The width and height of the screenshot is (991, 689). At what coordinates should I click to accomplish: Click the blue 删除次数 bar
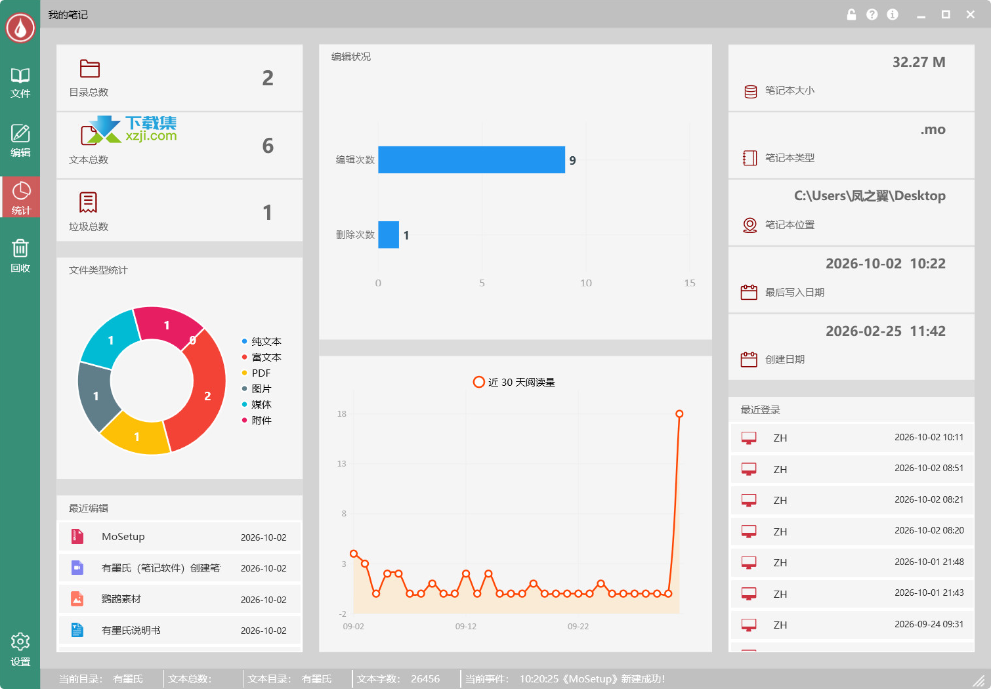pos(389,235)
